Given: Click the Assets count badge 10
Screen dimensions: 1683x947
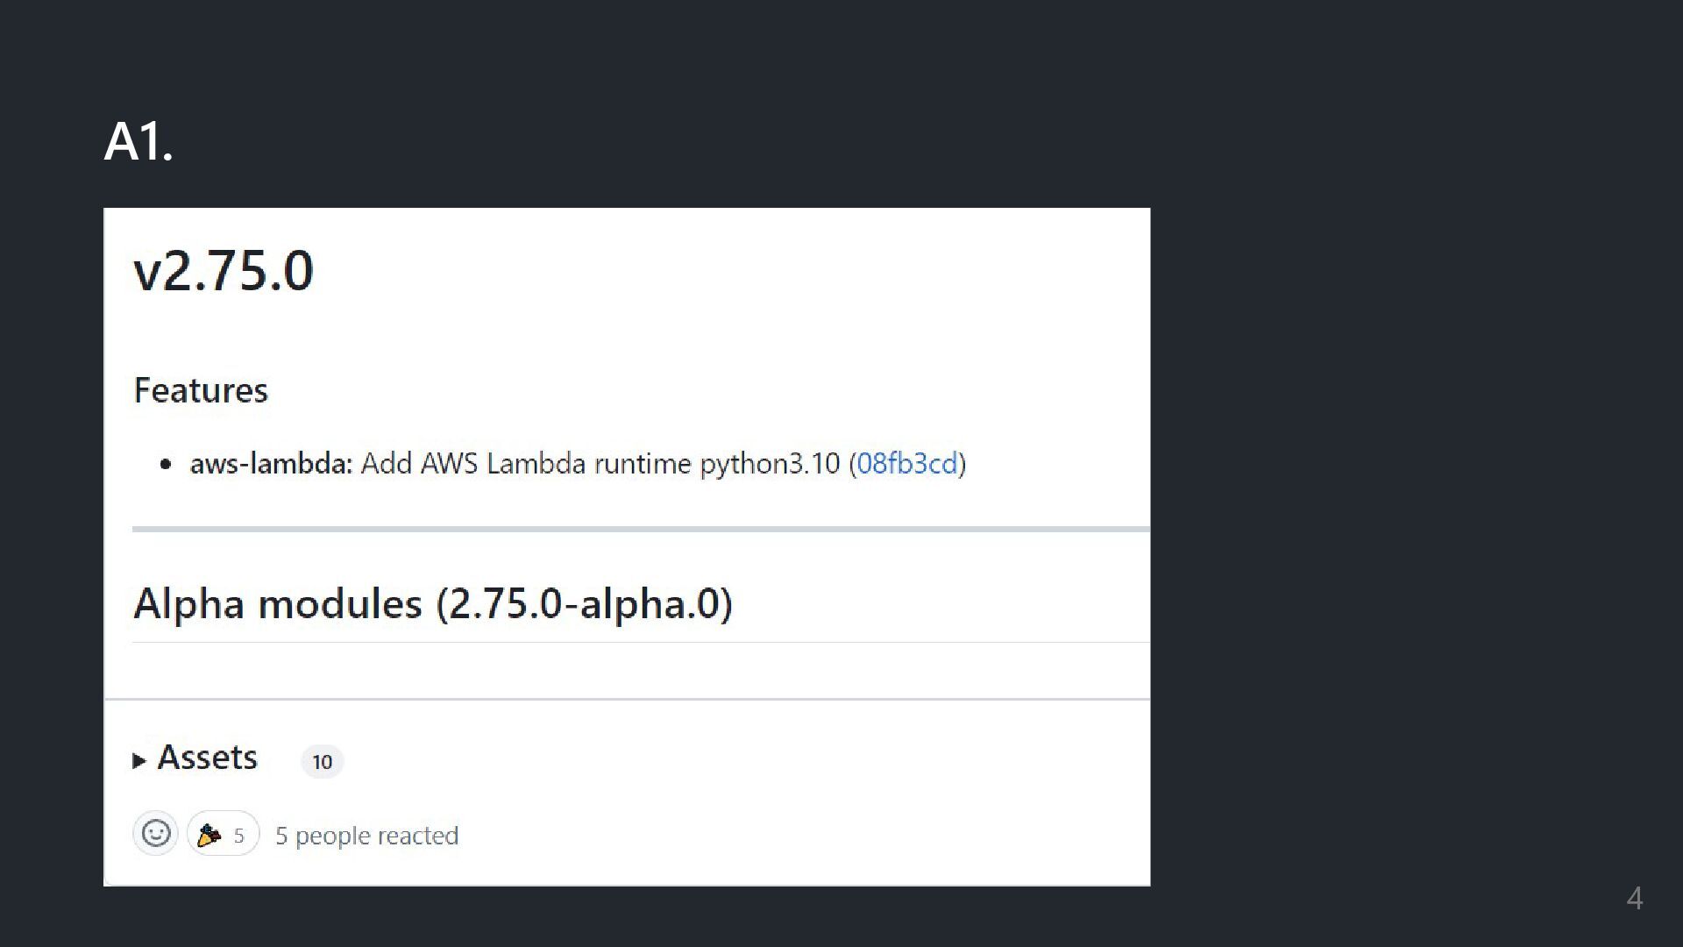Looking at the screenshot, I should 323,762.
